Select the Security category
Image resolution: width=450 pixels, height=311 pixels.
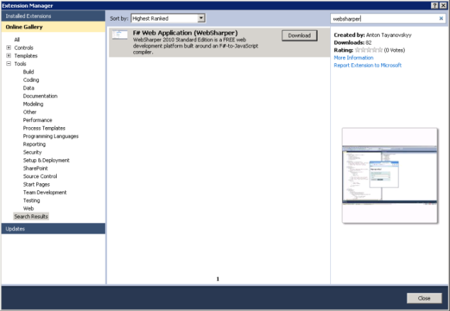coord(33,153)
